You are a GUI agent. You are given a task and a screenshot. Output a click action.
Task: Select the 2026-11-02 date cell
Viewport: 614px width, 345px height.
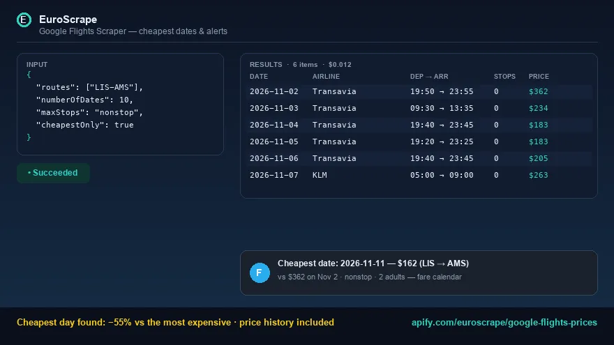pyautogui.click(x=274, y=91)
